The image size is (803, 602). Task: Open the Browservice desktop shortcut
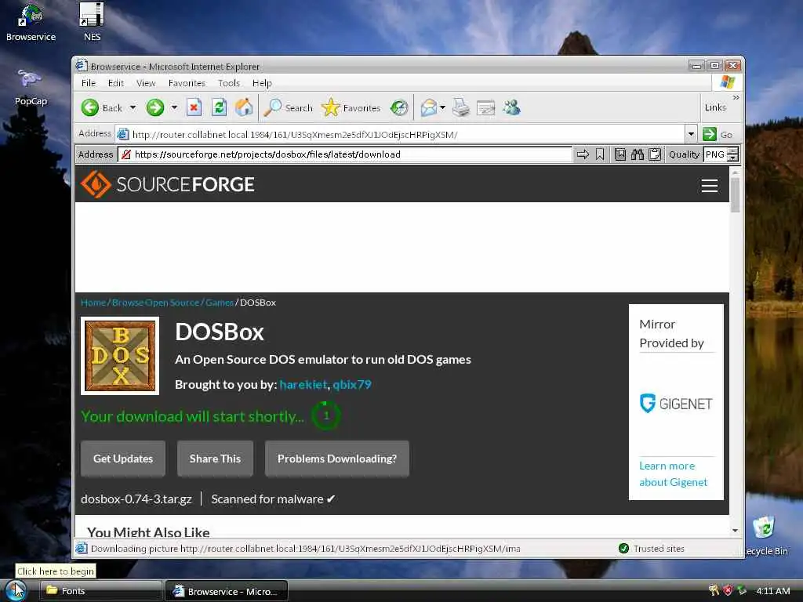31,23
